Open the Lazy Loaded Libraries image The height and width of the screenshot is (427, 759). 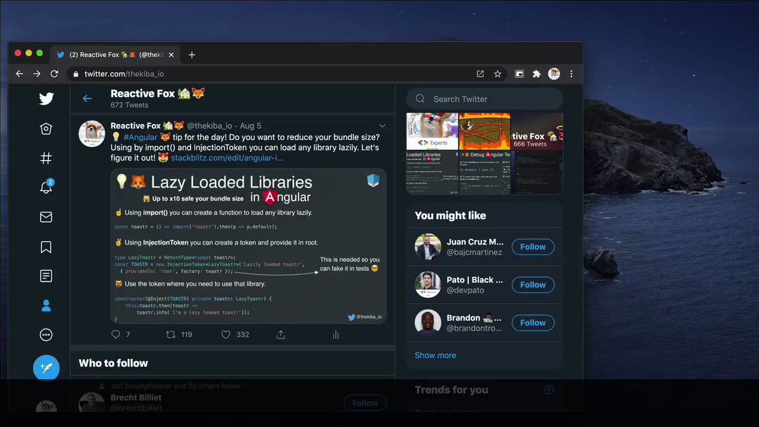click(248, 246)
